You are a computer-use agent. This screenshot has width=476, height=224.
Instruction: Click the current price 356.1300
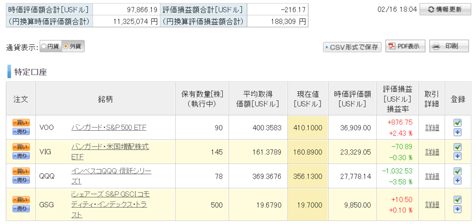307,176
